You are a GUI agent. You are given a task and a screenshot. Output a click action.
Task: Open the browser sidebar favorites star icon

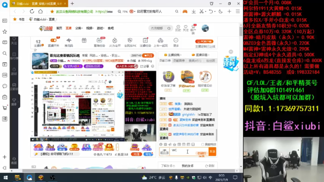pos(5,31)
